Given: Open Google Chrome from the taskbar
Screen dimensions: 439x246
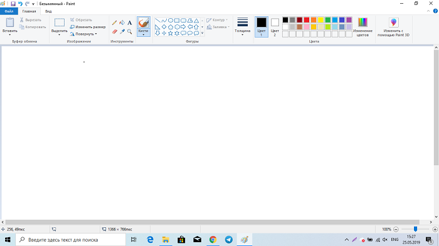Looking at the screenshot, I should tap(213, 240).
